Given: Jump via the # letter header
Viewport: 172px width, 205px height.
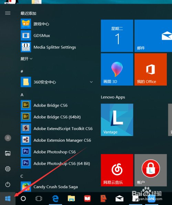Looking at the screenshot, I should point(22,72).
